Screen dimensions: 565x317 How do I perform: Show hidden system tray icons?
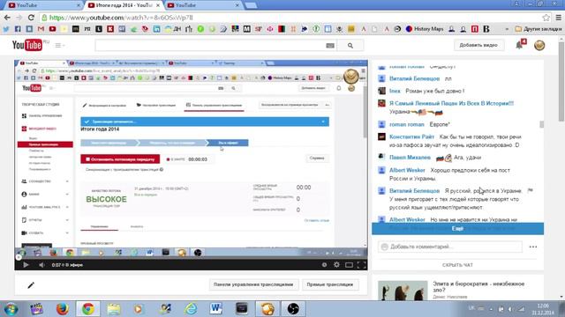(491, 309)
